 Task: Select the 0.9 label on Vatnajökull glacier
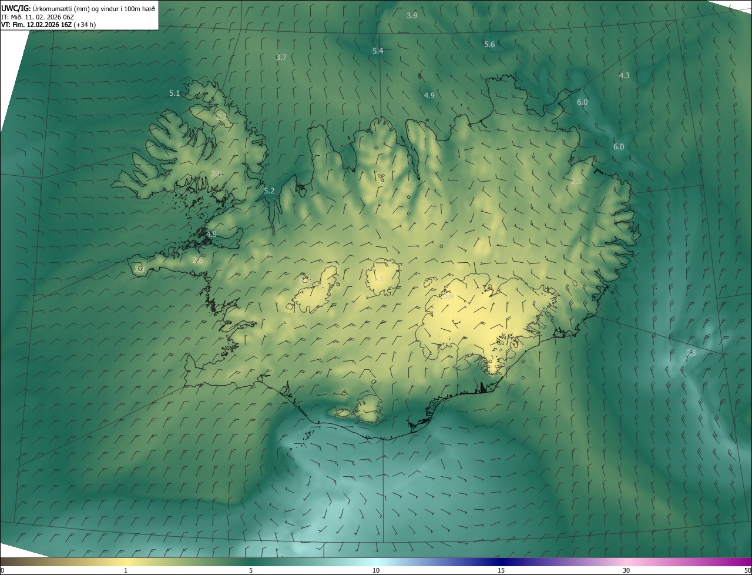(x=448, y=297)
